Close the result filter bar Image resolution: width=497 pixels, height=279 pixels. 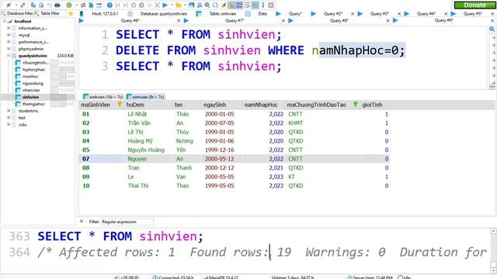pos(82,222)
